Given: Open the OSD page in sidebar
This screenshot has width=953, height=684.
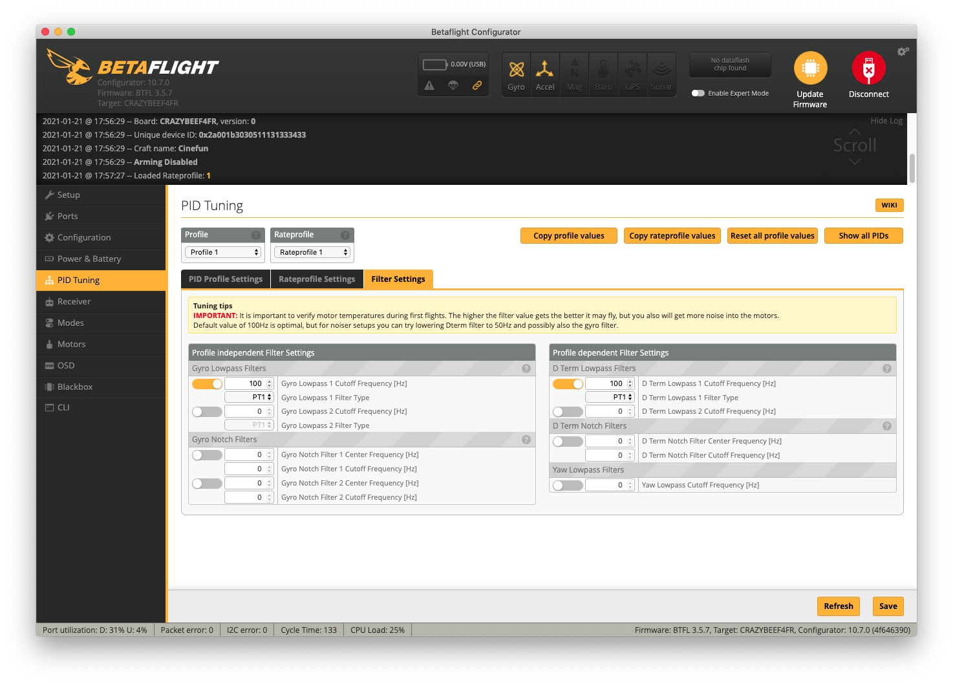Looking at the screenshot, I should tap(101, 366).
